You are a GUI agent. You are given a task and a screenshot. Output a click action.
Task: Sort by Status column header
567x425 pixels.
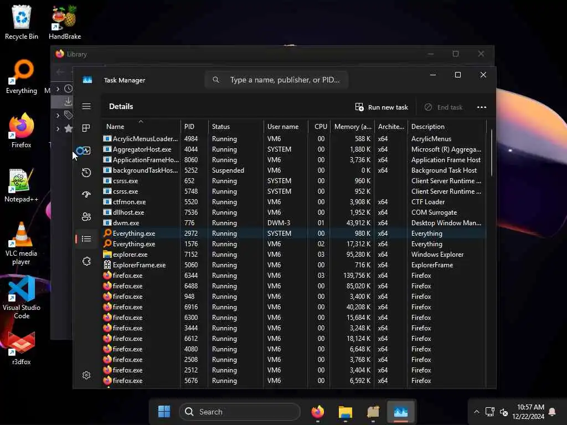(236, 127)
